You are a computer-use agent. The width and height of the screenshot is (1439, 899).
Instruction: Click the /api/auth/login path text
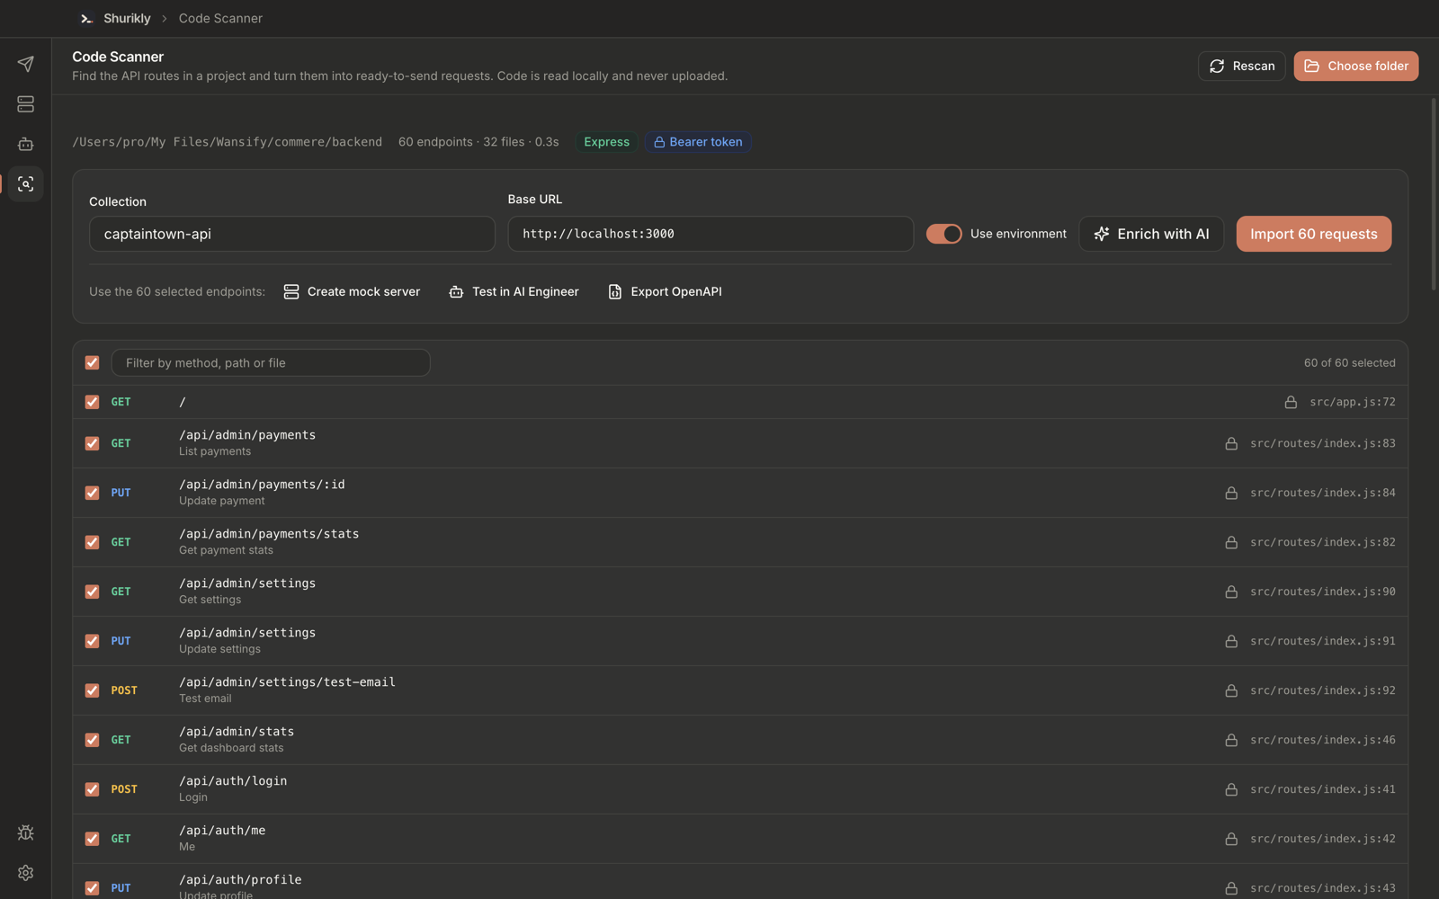coord(233,781)
